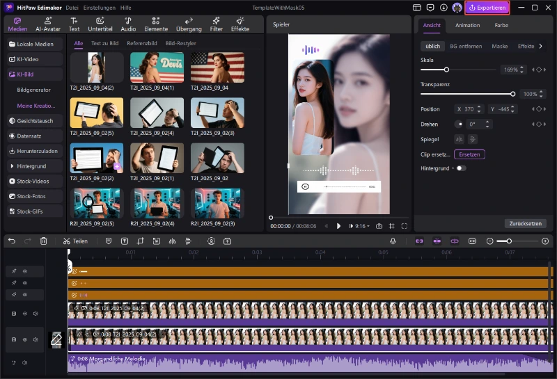Click the Skala slider handle

pos(446,70)
